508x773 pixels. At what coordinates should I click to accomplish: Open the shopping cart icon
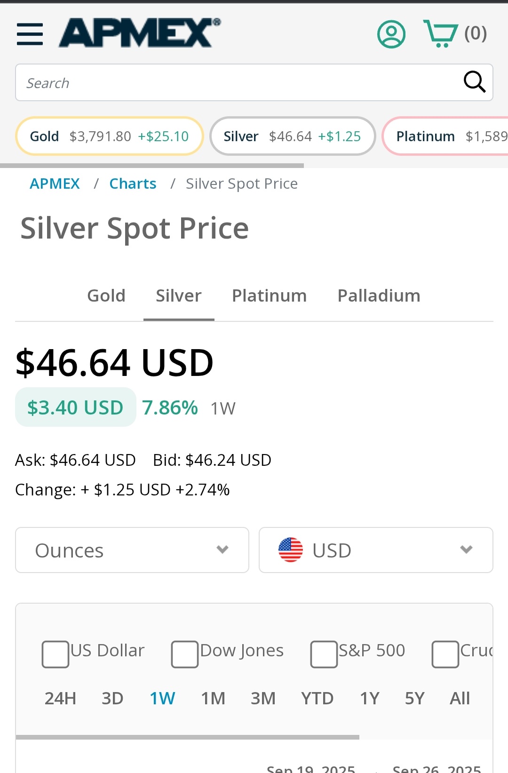[x=440, y=33]
